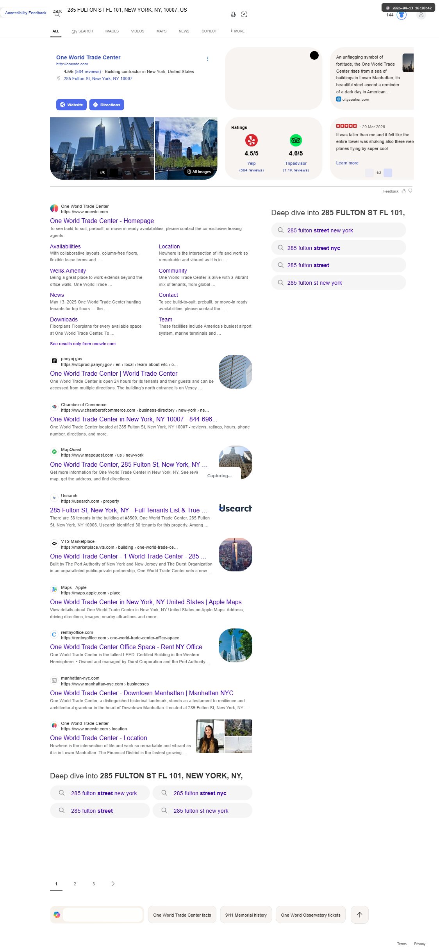Click the microphone voice search icon
The image size is (439, 951).
tap(233, 14)
